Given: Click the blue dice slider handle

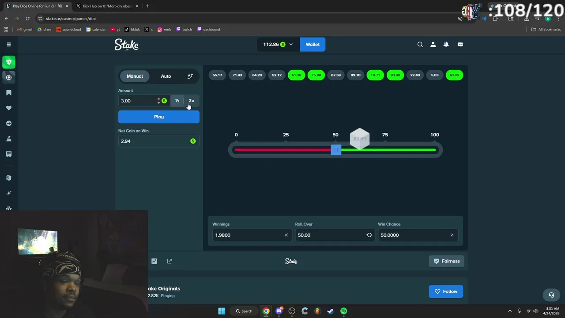Looking at the screenshot, I should coord(336,150).
